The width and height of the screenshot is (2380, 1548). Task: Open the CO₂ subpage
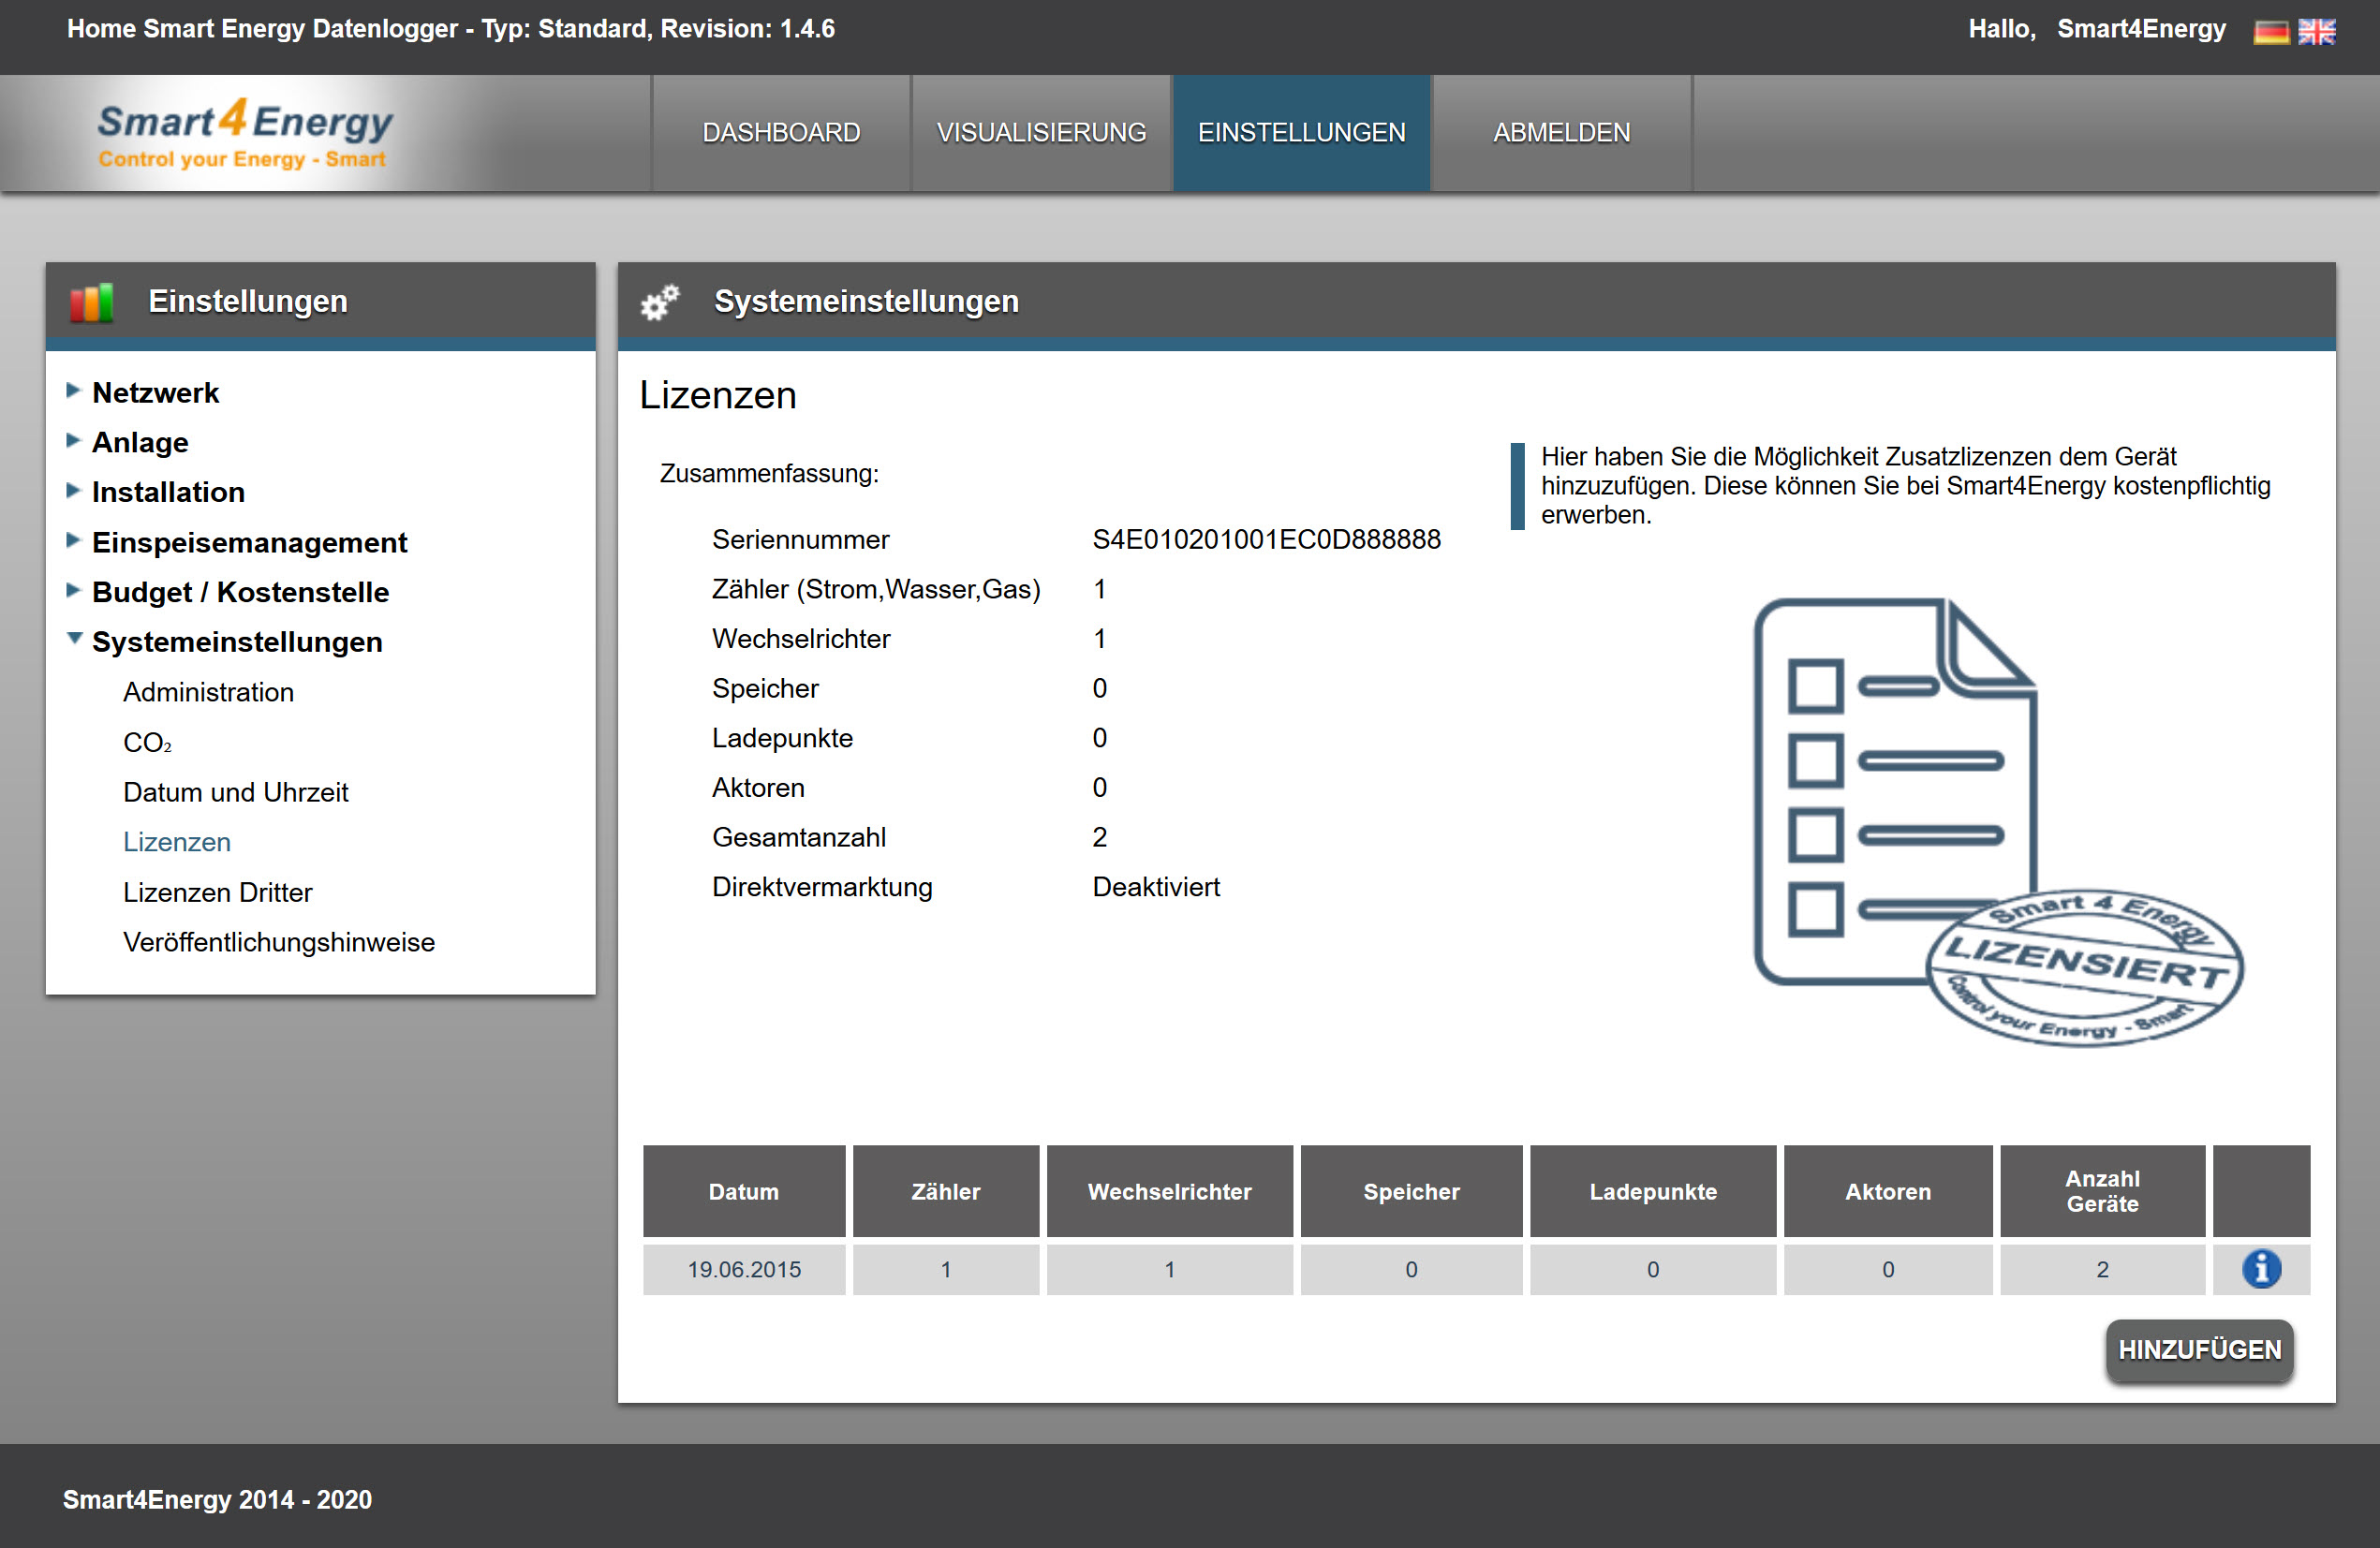(147, 743)
